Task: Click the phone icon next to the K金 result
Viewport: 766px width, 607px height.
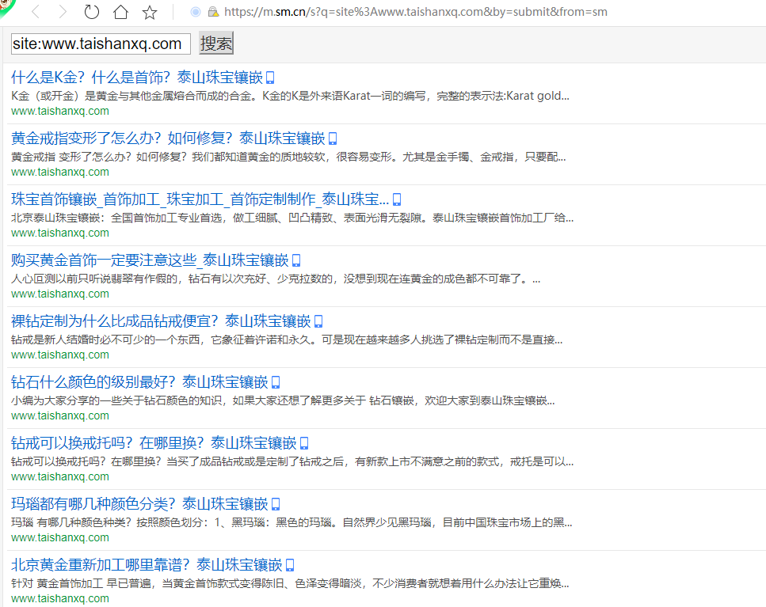Action: (270, 77)
